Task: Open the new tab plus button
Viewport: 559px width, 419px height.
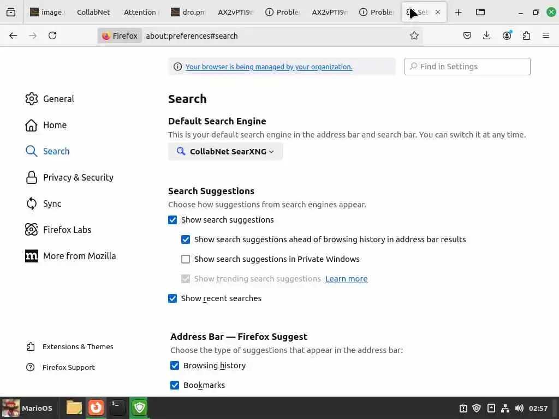Action: 459,12
